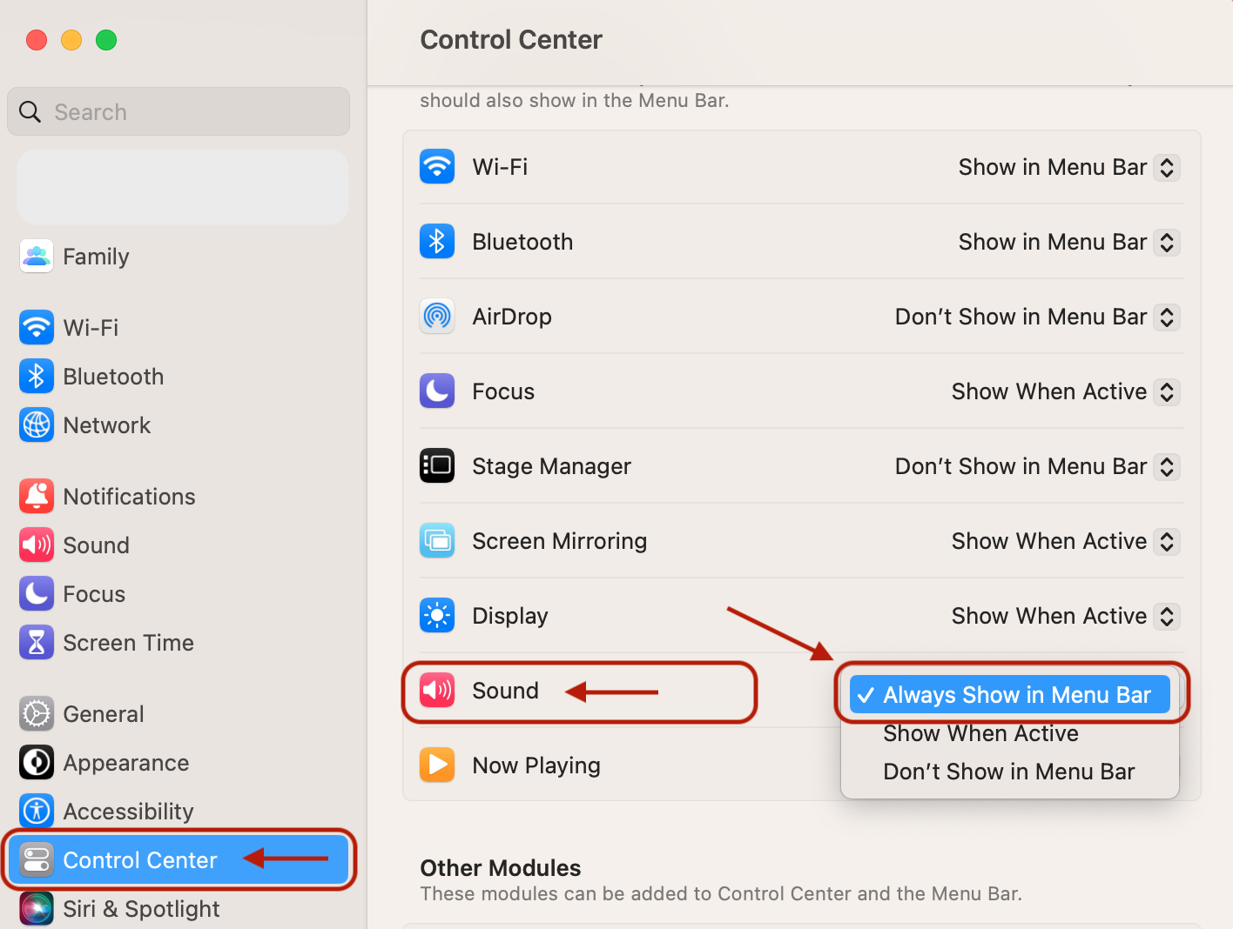Open Display Show When Active popup
Screen dimensions: 1233x929
1066,616
